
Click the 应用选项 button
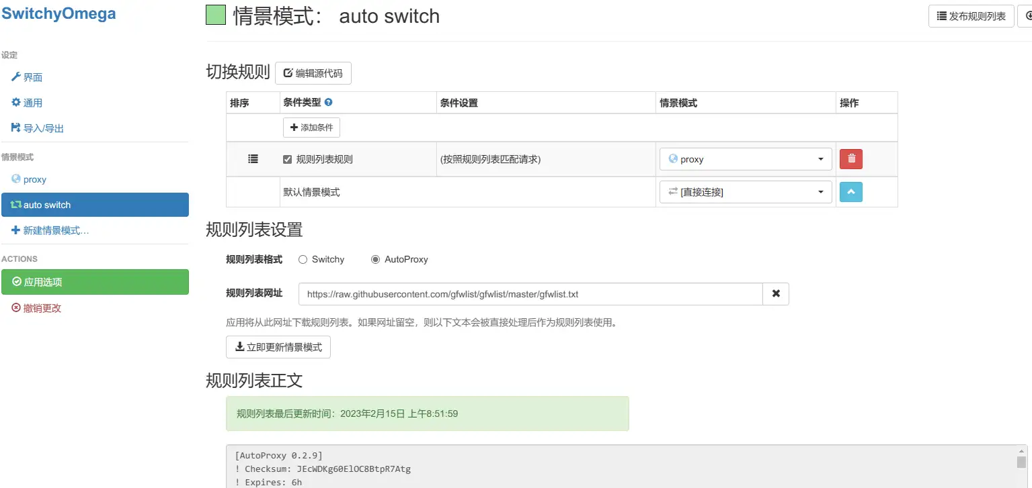(42, 282)
